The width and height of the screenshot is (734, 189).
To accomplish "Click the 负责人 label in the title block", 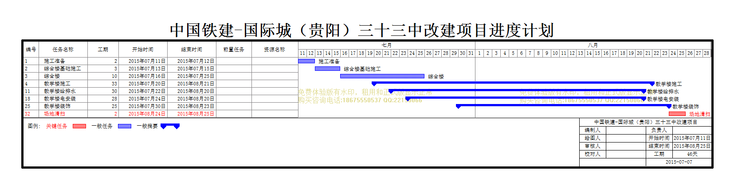I will 659,130.
